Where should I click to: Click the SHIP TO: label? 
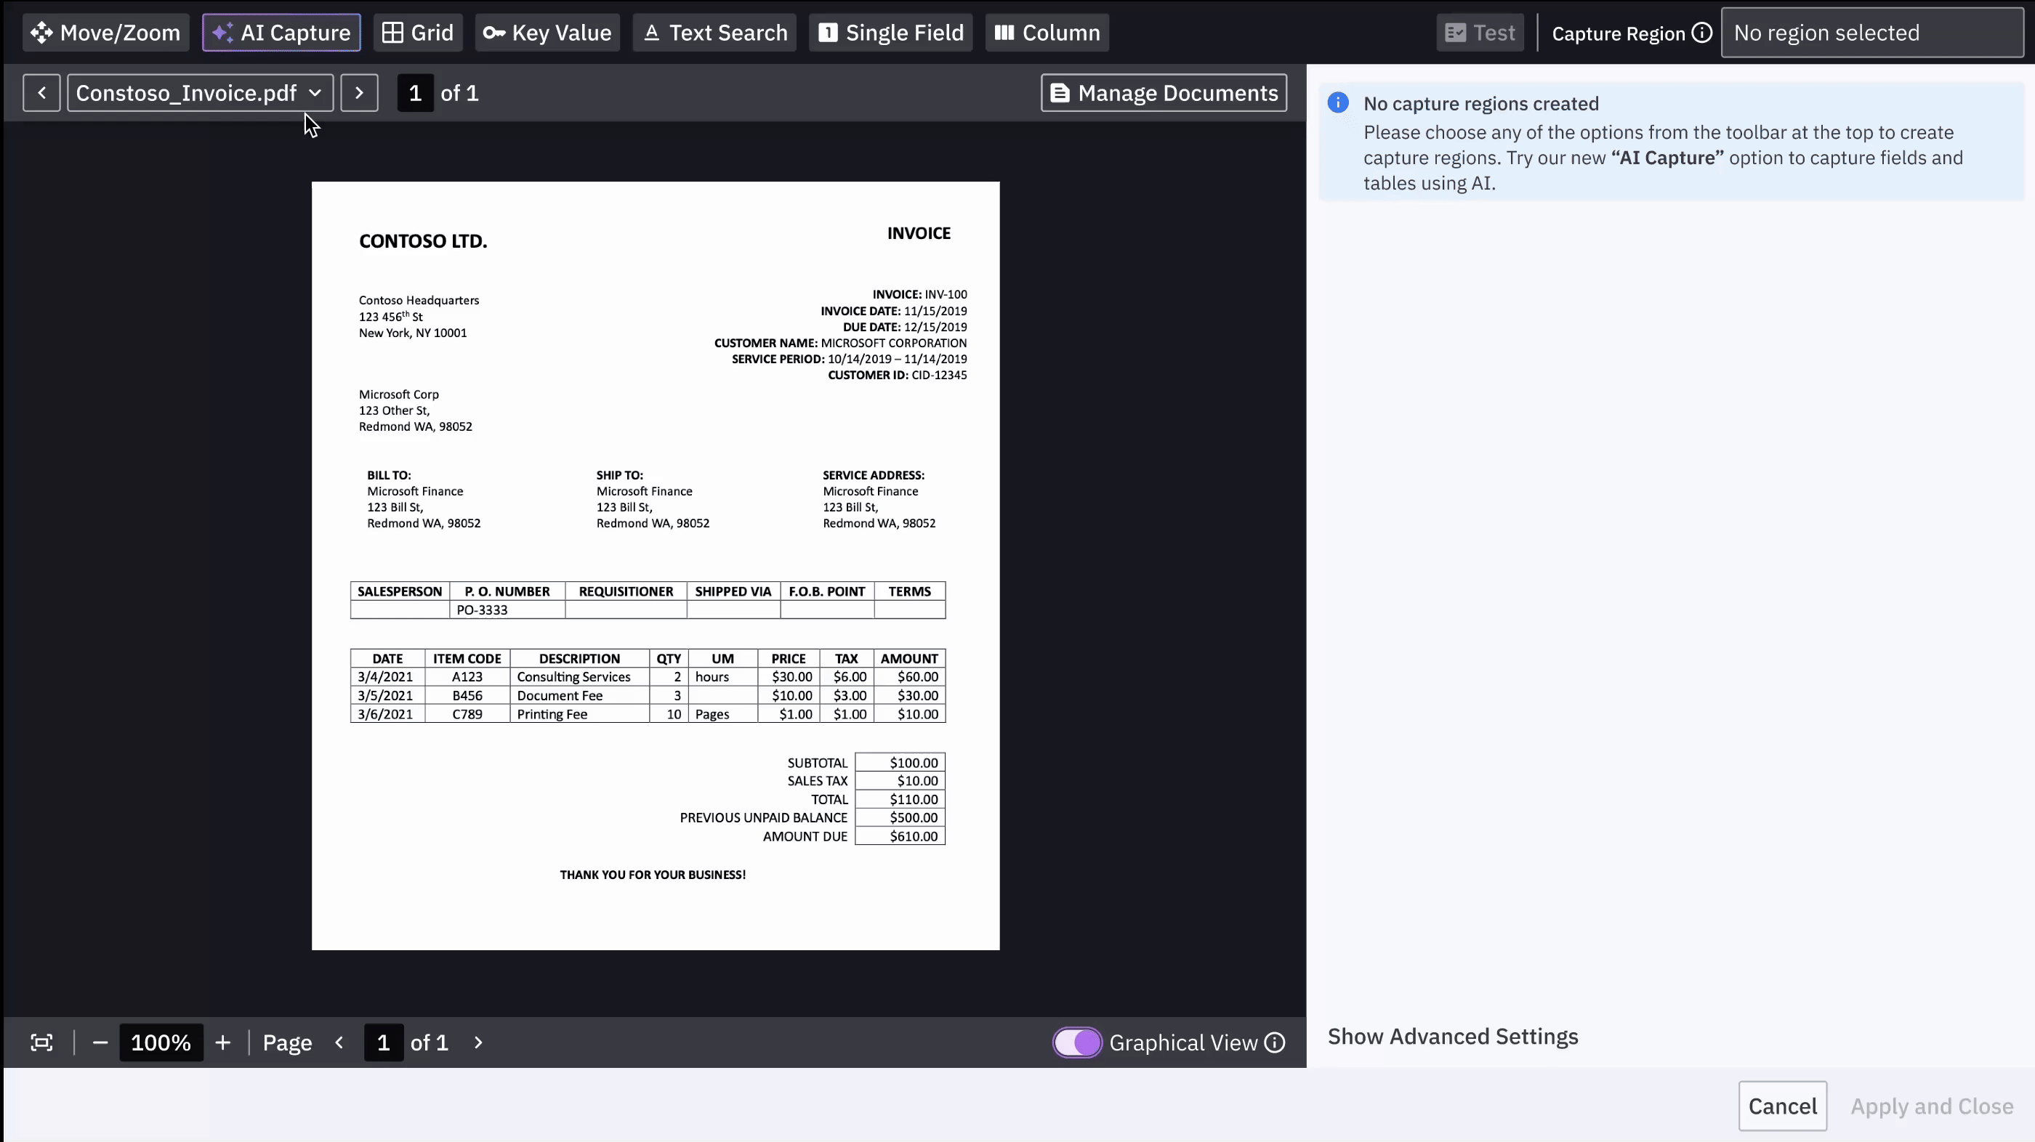pyautogui.click(x=619, y=475)
